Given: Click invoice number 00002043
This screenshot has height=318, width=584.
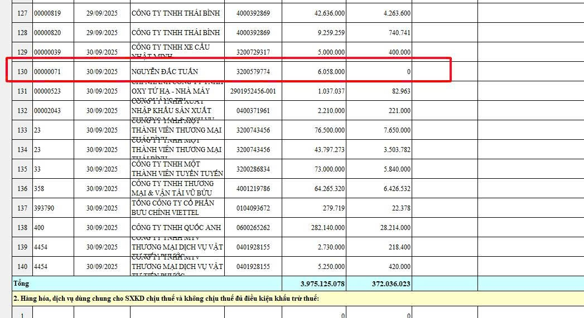Looking at the screenshot, I should pyautogui.click(x=47, y=111).
